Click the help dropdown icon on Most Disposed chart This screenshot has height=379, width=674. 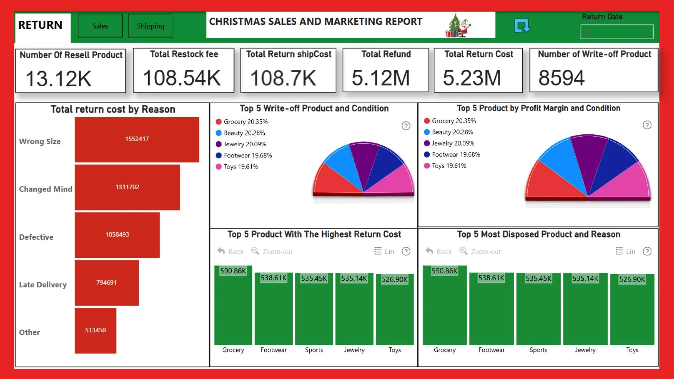(647, 251)
